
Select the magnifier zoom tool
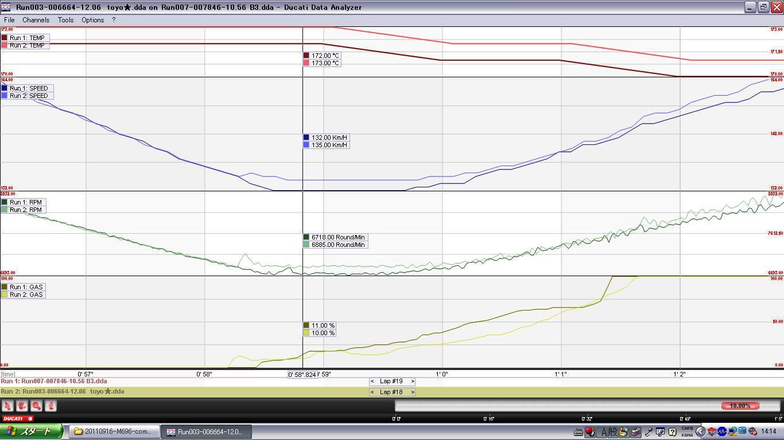[36, 406]
